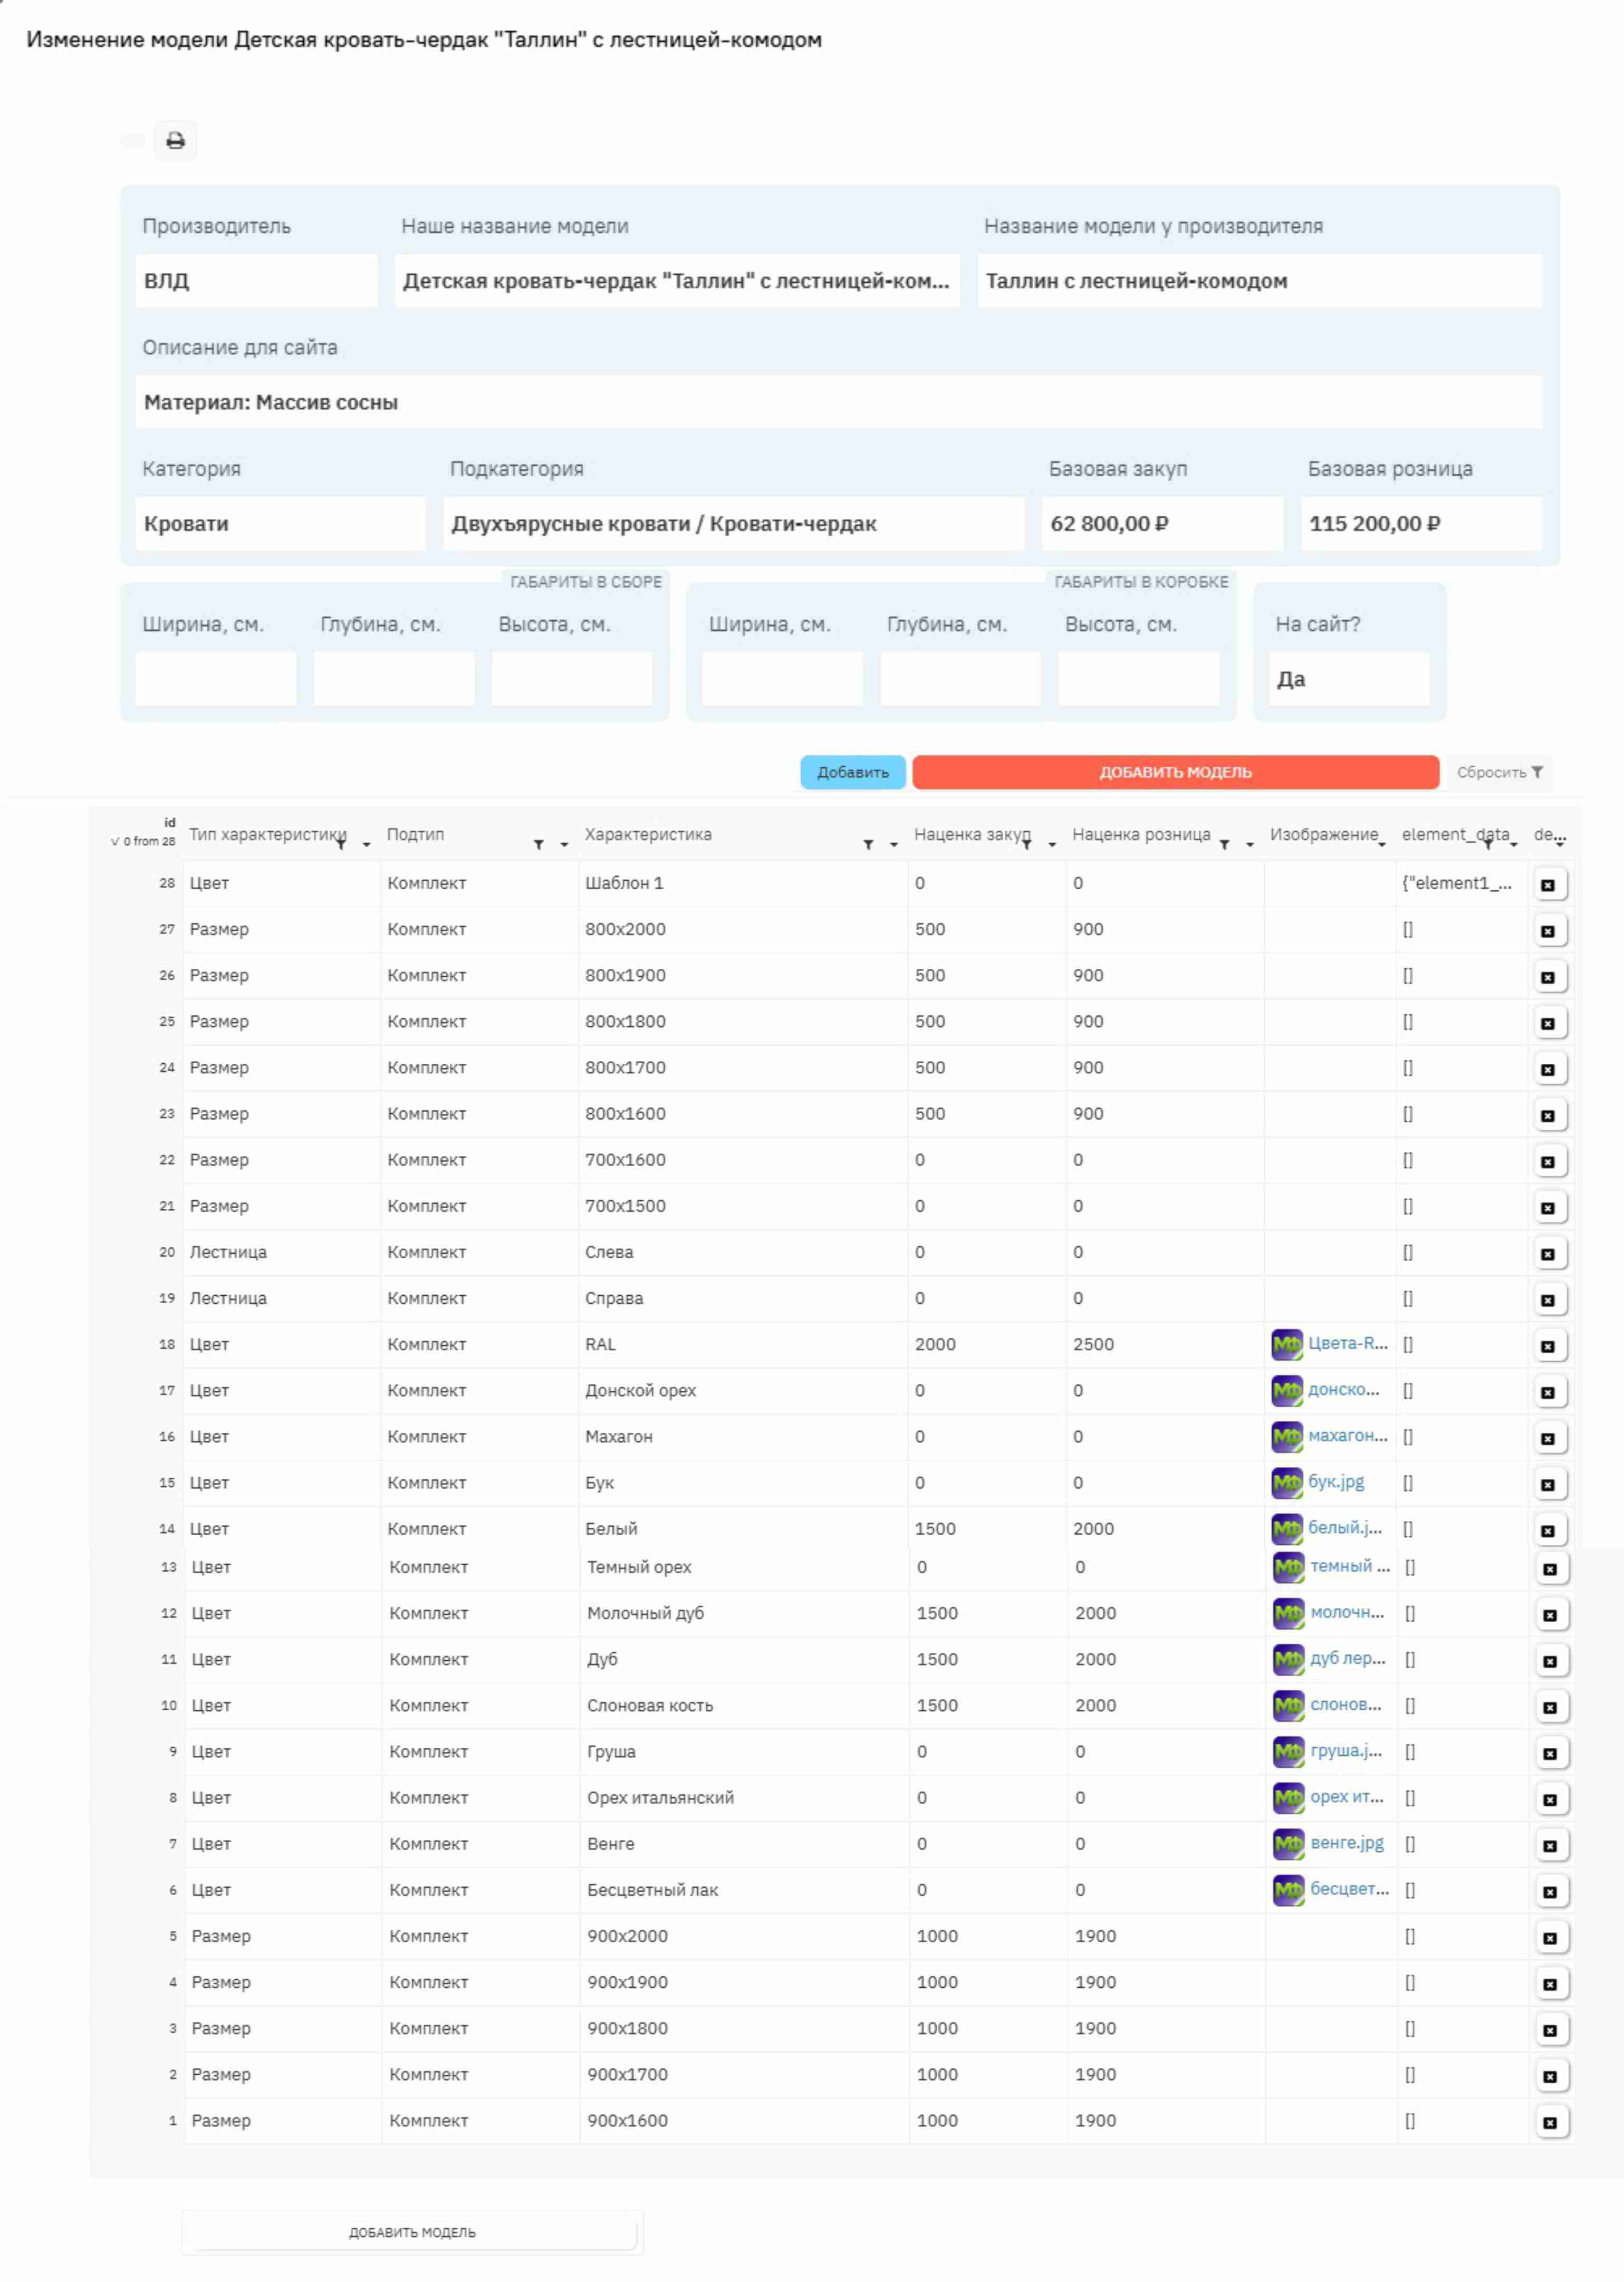
Task: Delete the 800x2000 size row
Action: click(1547, 930)
